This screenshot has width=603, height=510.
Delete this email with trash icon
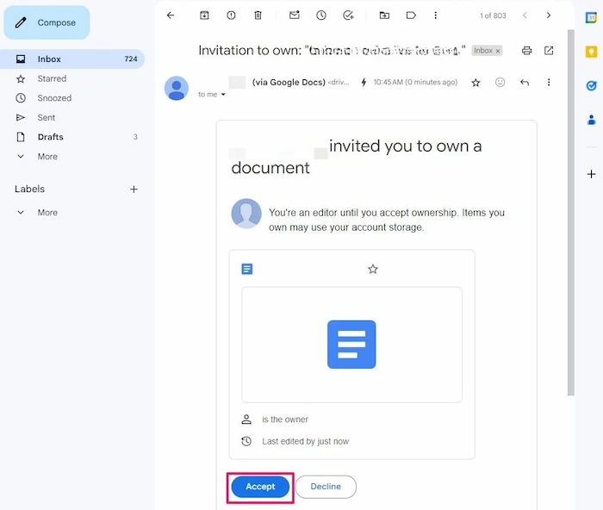[x=258, y=16]
